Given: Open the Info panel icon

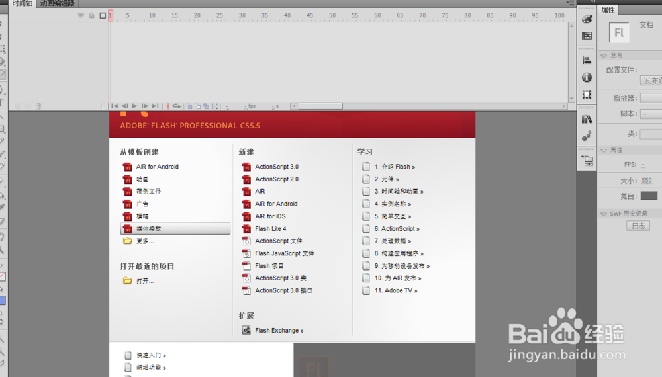Looking at the screenshot, I should [587, 77].
